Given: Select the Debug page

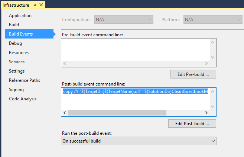Looking at the screenshot, I should (x=15, y=43).
